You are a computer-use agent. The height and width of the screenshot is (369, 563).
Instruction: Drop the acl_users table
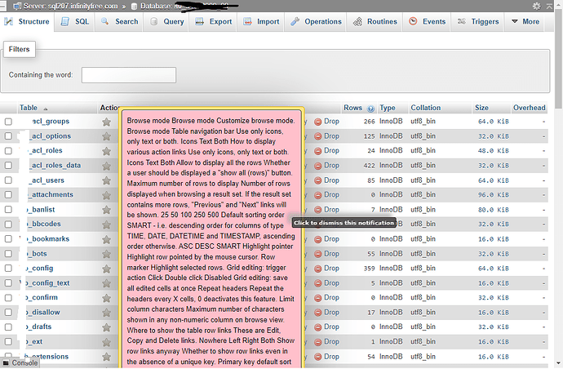click(x=326, y=180)
